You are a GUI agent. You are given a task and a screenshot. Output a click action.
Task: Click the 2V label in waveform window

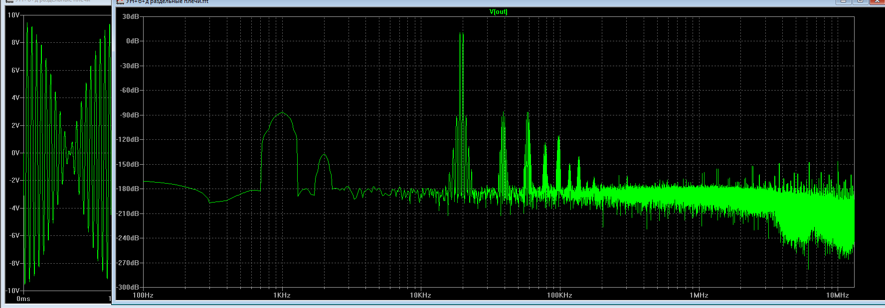click(x=15, y=125)
